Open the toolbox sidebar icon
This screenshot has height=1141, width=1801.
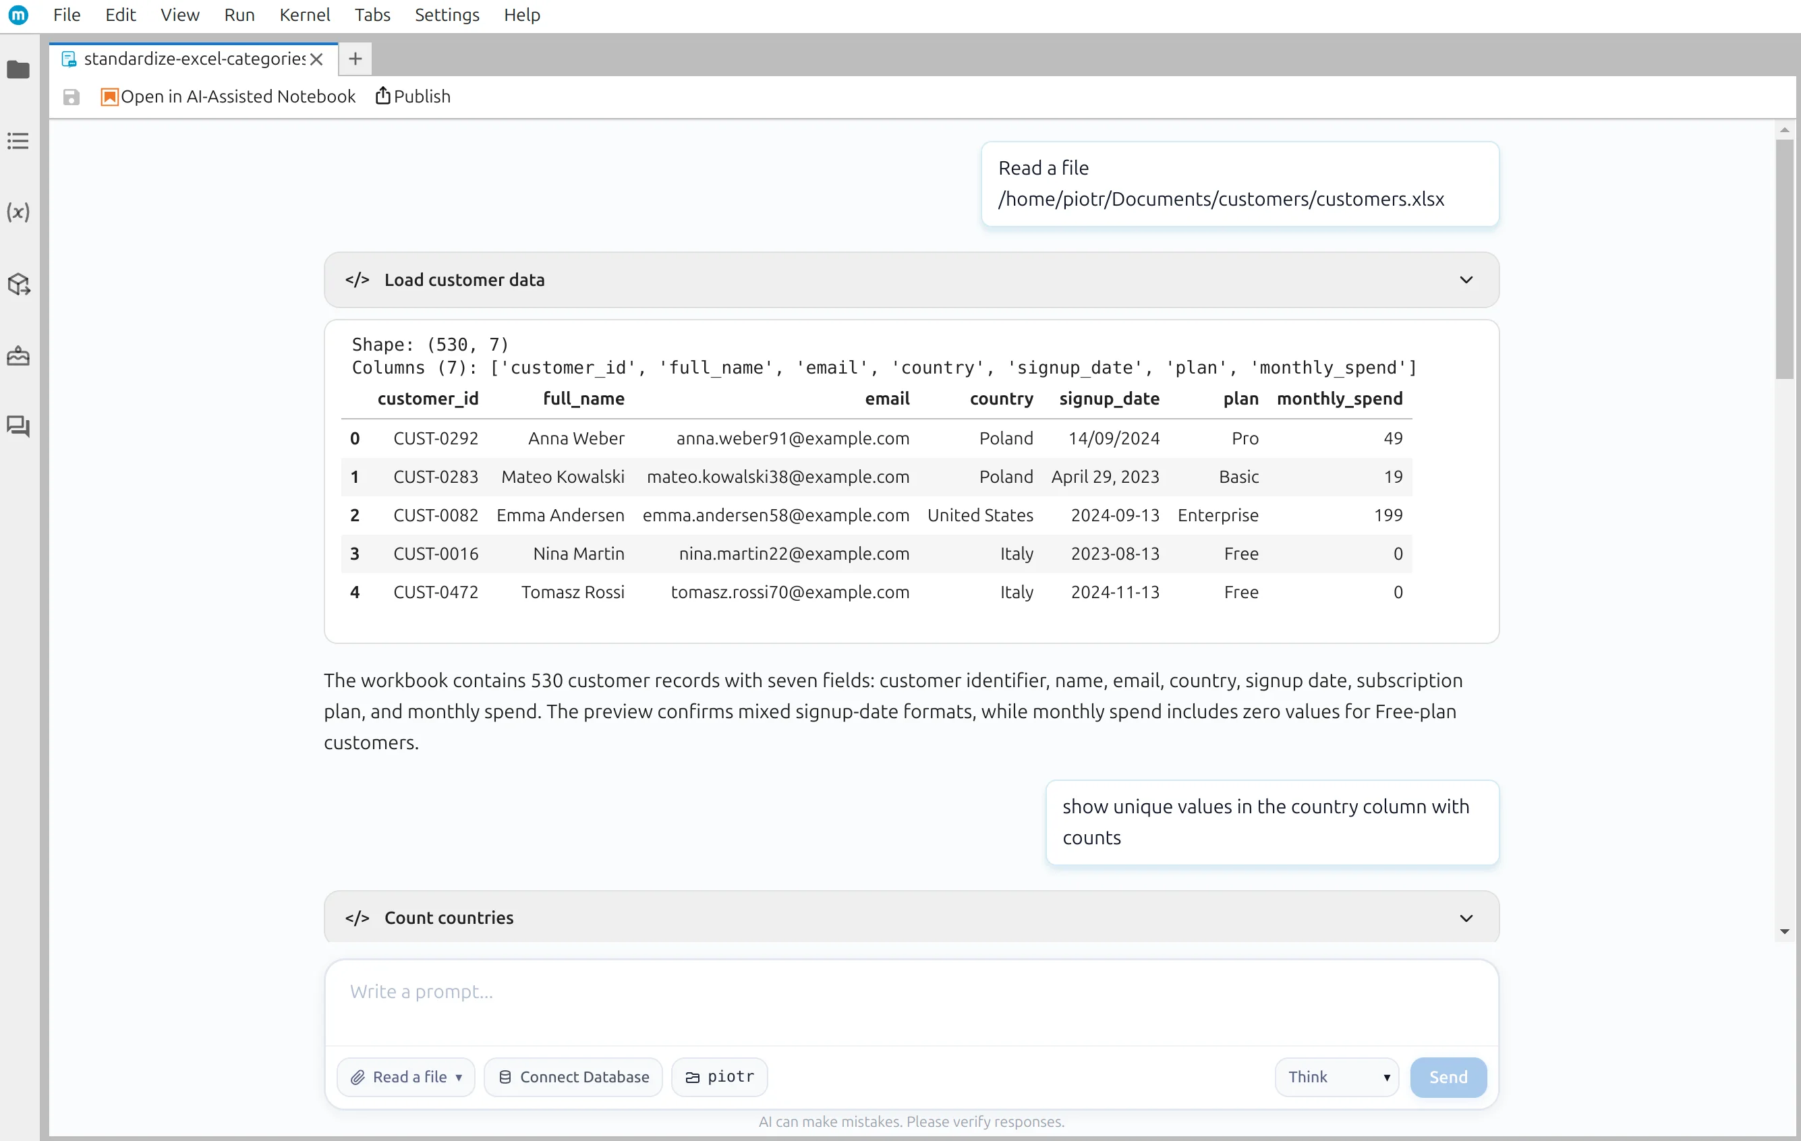pos(18,356)
